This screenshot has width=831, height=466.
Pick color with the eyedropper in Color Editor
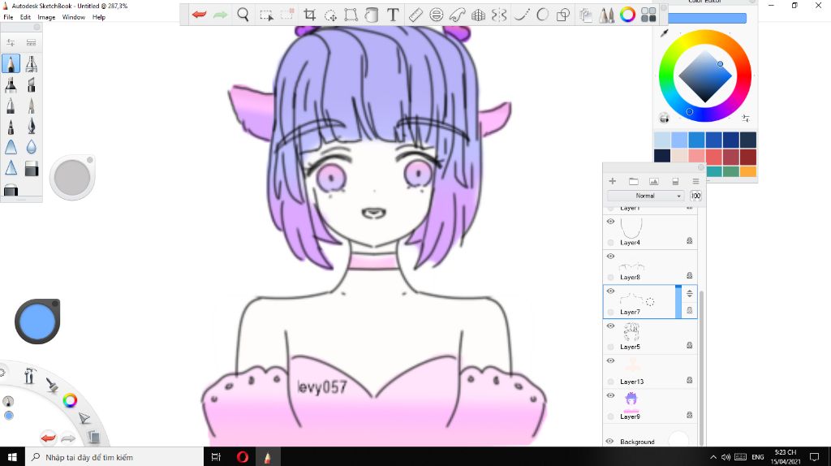click(x=664, y=32)
